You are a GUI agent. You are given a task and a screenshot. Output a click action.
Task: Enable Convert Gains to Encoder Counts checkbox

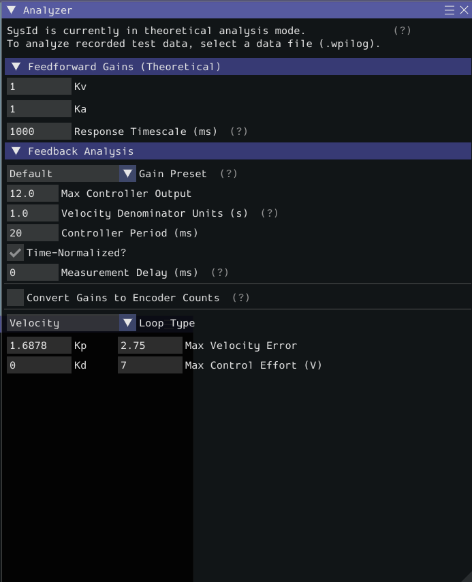pyautogui.click(x=15, y=298)
